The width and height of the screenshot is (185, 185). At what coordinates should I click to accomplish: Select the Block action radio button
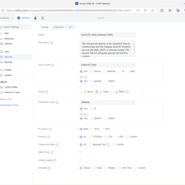click(81, 92)
